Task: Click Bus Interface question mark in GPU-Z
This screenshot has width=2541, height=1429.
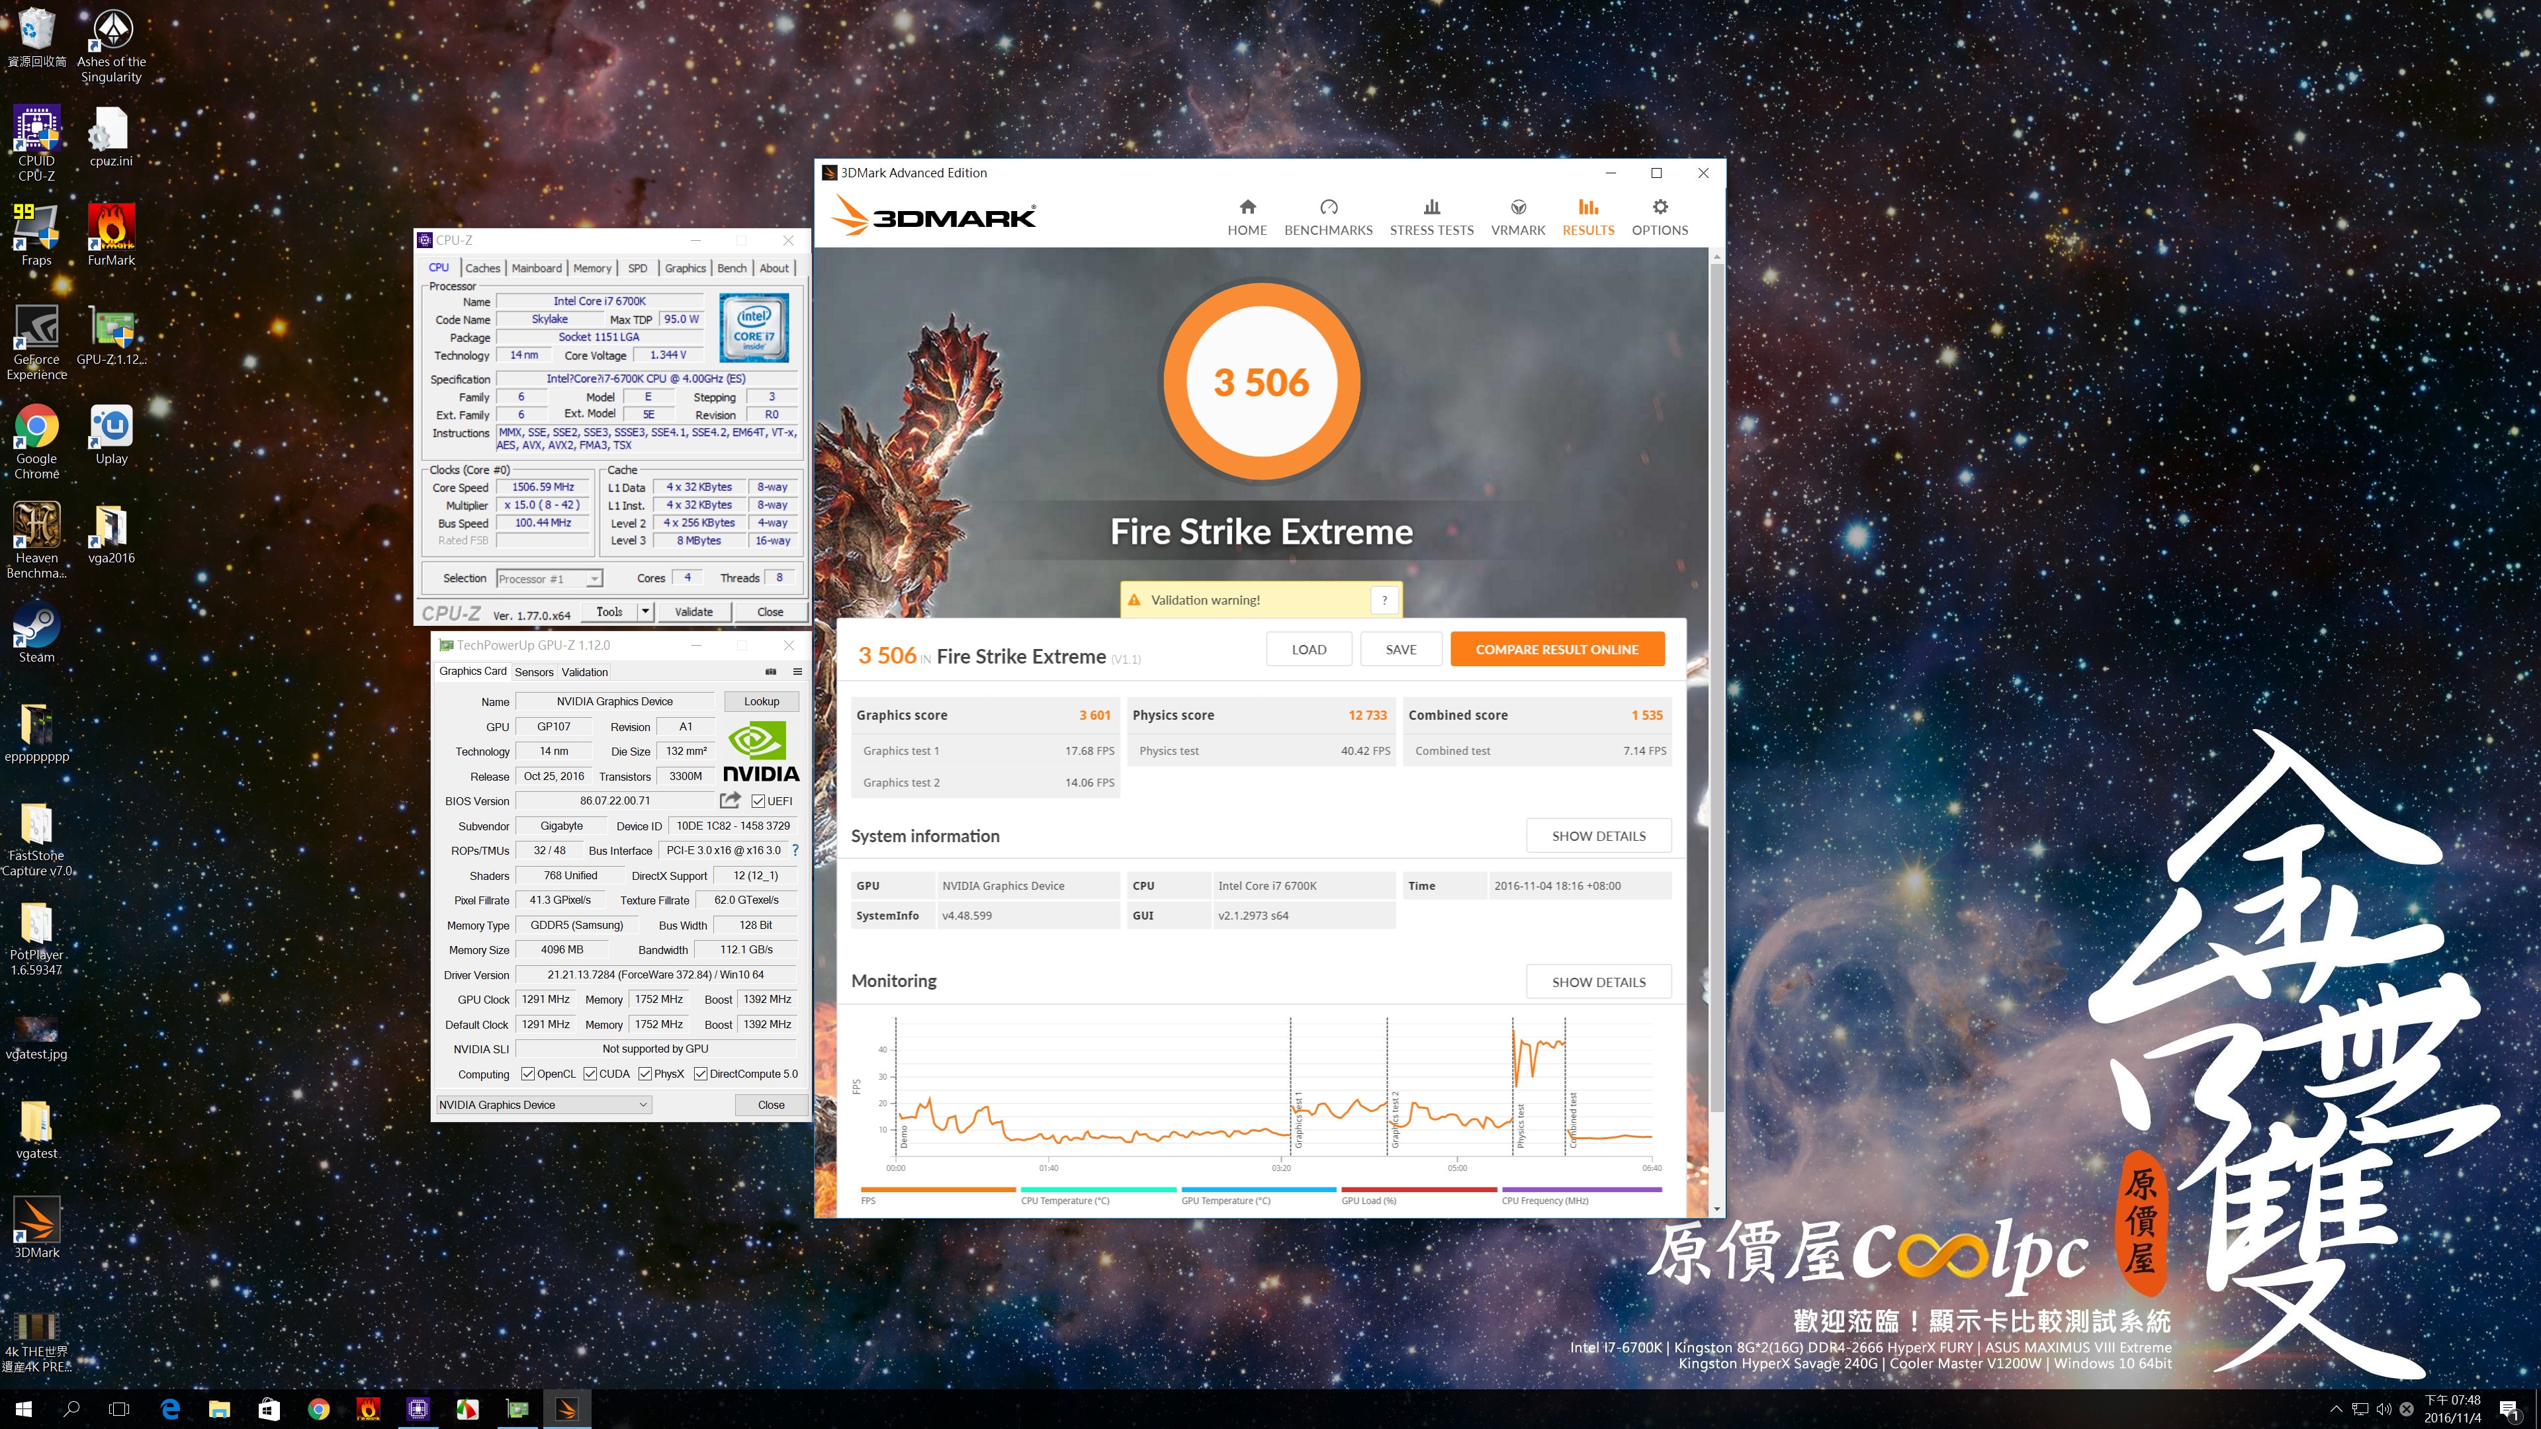Action: (795, 850)
